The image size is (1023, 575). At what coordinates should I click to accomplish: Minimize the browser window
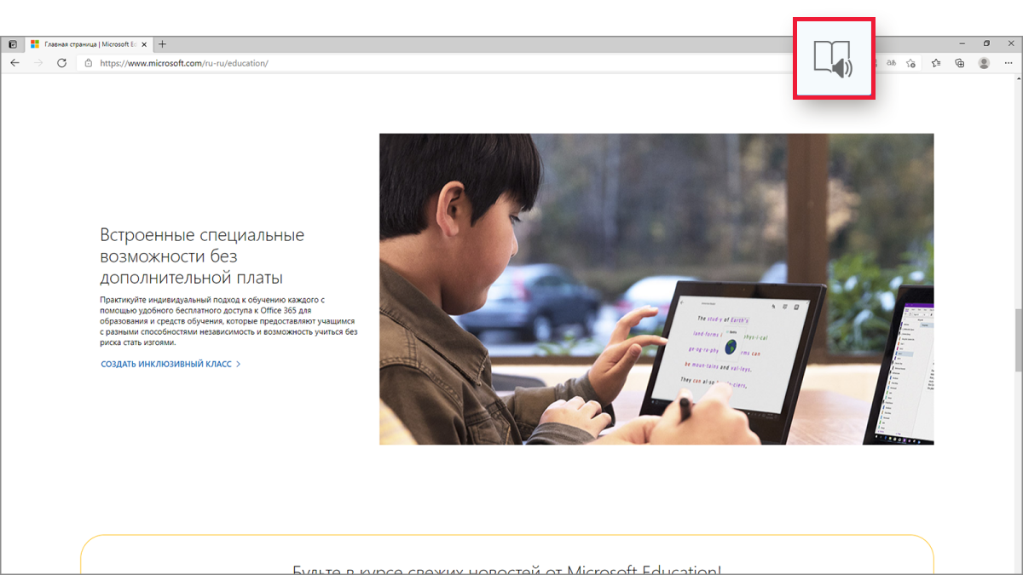pyautogui.click(x=962, y=43)
